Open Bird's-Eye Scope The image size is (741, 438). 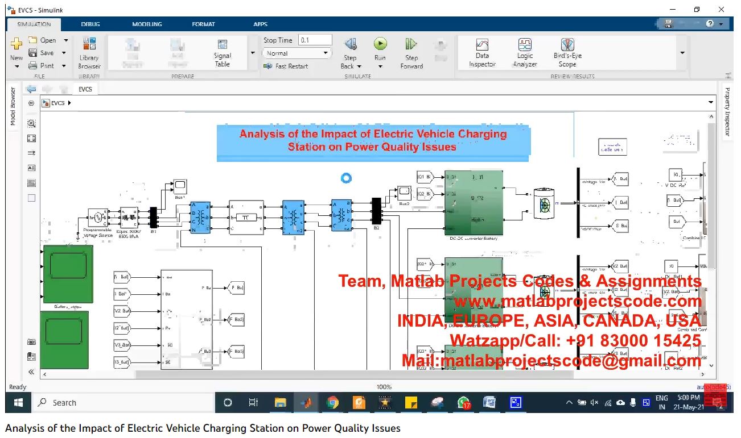[x=567, y=52]
